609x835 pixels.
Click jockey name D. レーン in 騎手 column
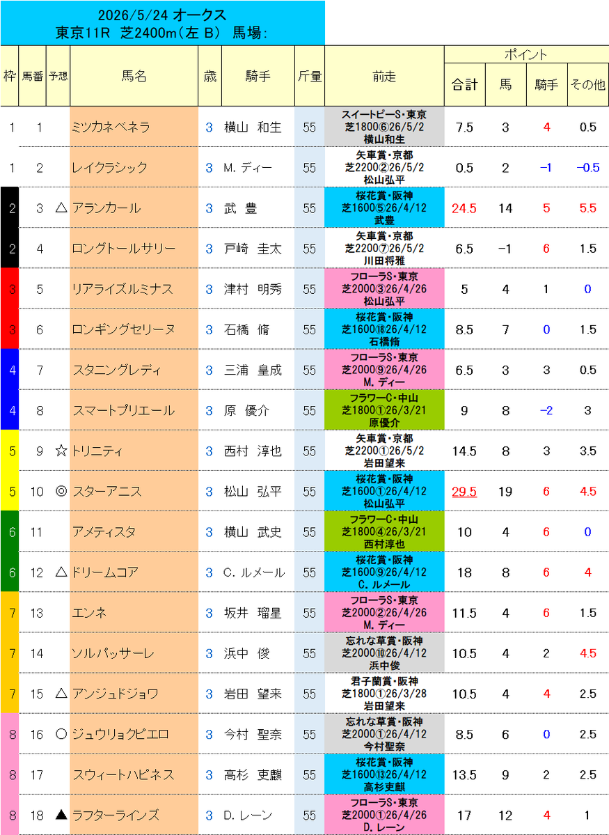(248, 816)
